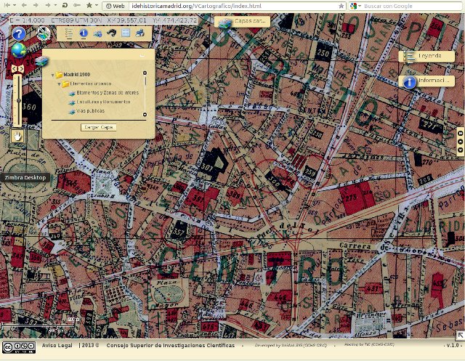The height and width of the screenshot is (361, 465).
Task: Click the globe full extent icon
Action: (18, 50)
